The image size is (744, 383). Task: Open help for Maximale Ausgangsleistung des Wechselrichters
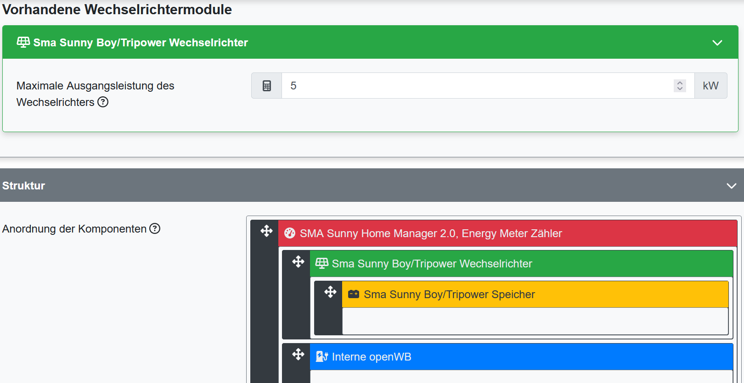point(103,102)
